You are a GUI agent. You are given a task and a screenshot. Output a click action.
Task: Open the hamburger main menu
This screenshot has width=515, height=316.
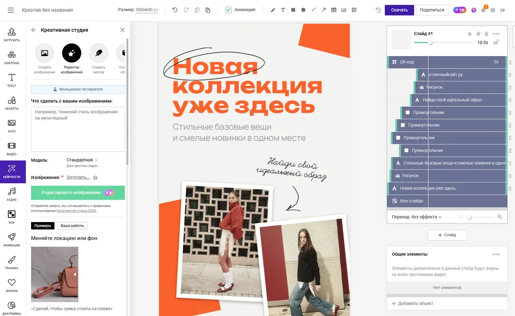click(x=11, y=10)
